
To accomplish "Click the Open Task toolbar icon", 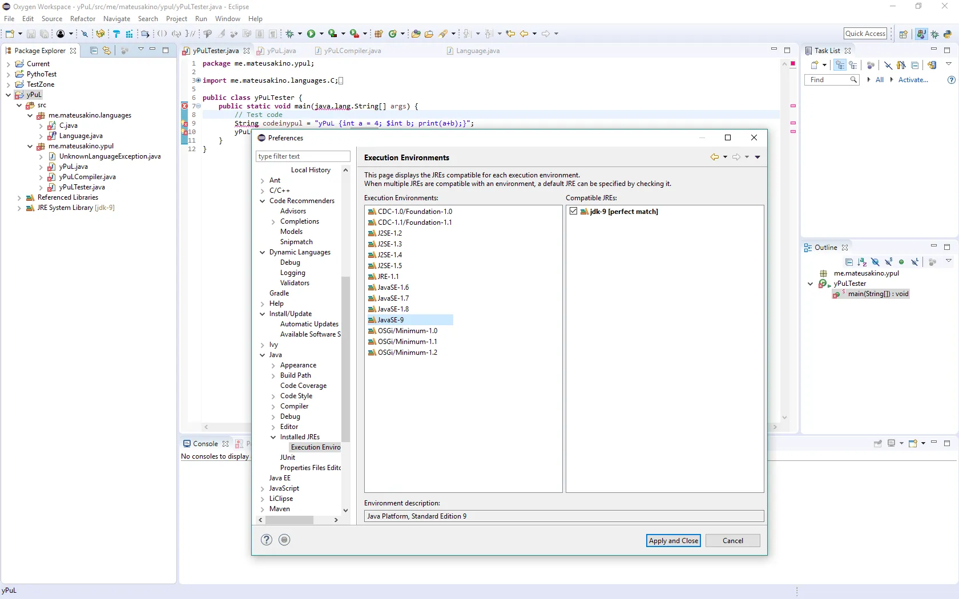I will pyautogui.click(x=429, y=34).
